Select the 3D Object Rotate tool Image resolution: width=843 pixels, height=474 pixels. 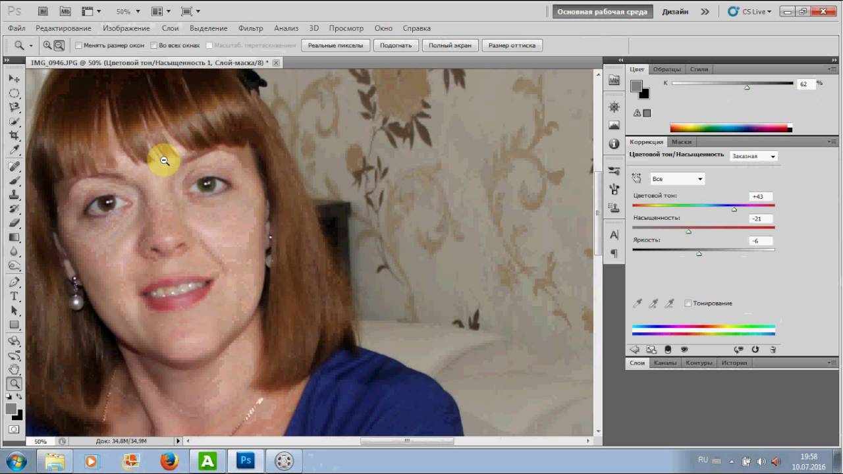pos(14,341)
